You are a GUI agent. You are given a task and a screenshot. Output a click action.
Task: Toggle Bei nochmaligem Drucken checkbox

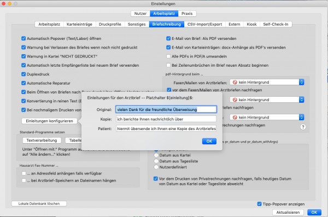coord(24,110)
